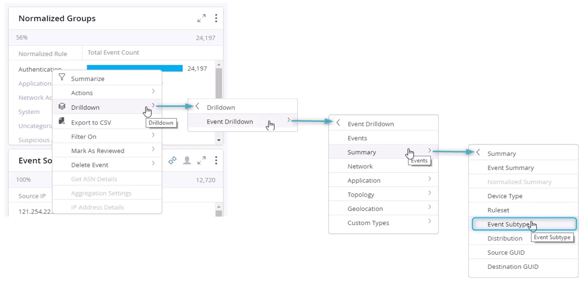Open the Custom Types submenu
Image resolution: width=582 pixels, height=282 pixels.
[x=429, y=222]
